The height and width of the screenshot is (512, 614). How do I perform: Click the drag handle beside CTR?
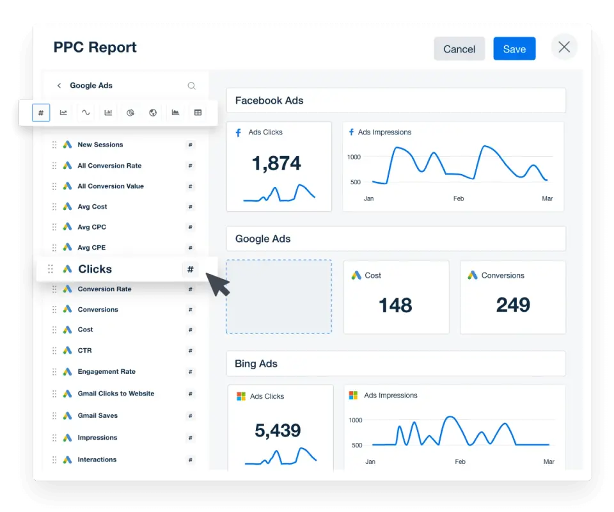pyautogui.click(x=54, y=350)
